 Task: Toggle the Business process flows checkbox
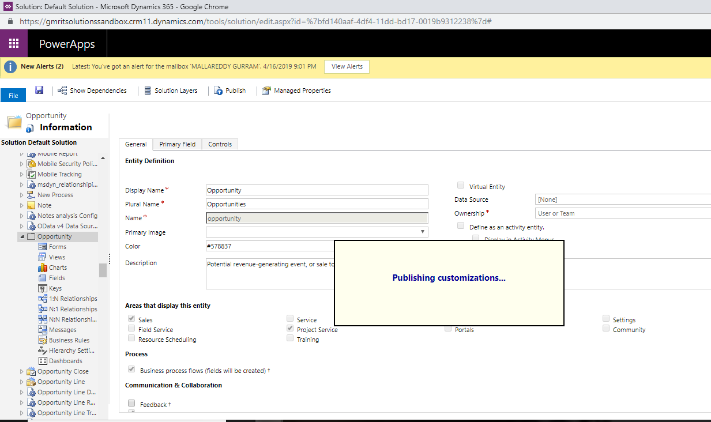[x=131, y=369]
